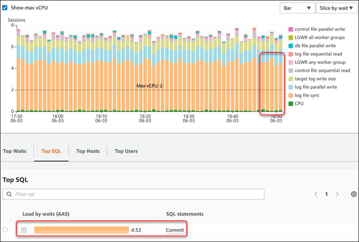Switch to the Top Hosts tab
Image resolution: width=359 pixels, height=242 pixels.
click(x=88, y=151)
